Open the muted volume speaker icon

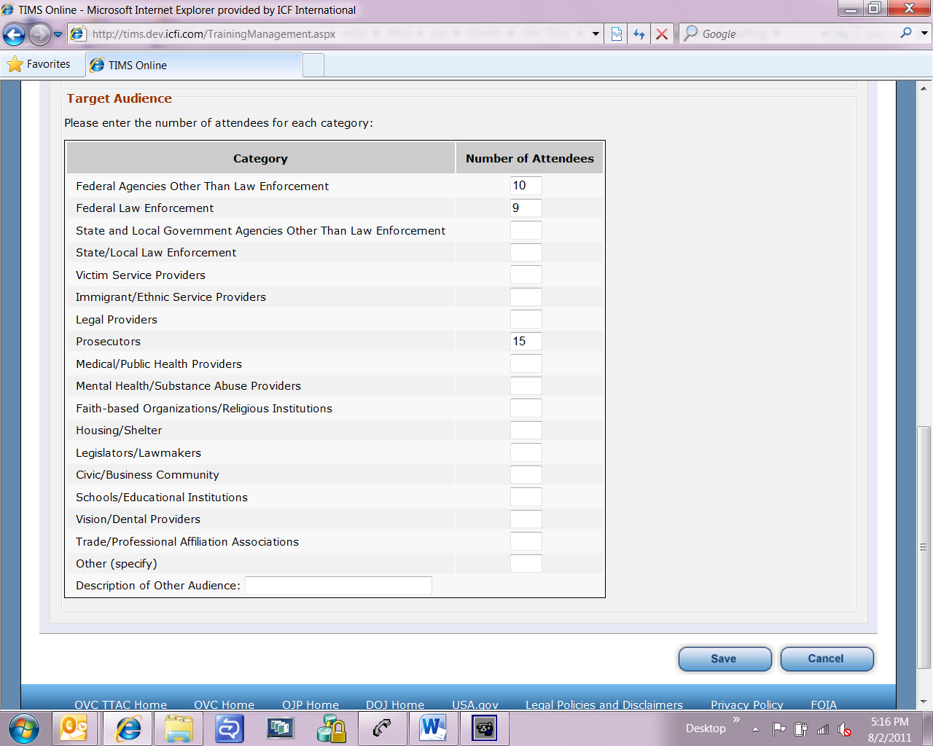click(x=845, y=729)
